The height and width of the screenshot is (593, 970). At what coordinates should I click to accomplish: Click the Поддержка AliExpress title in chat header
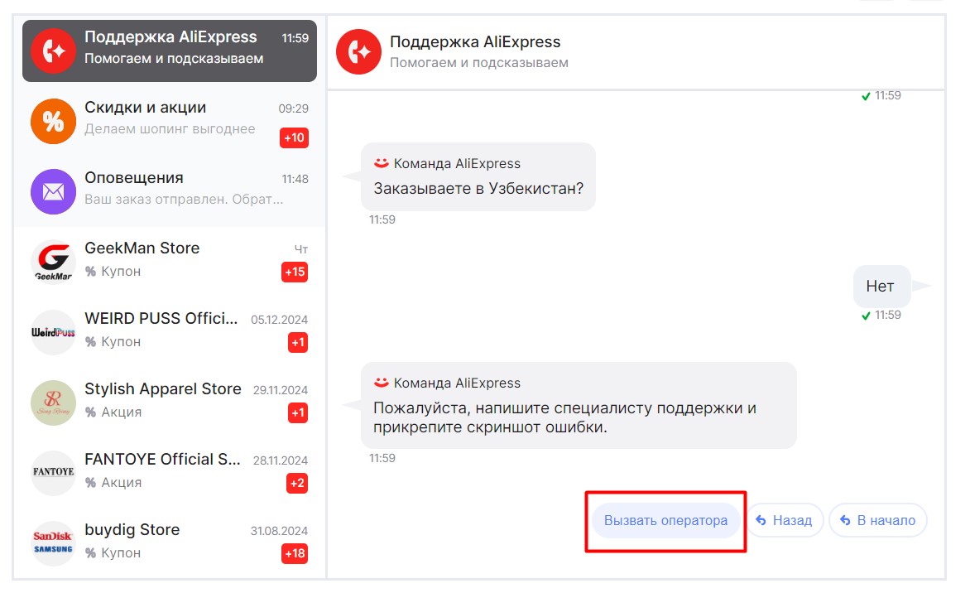(x=475, y=41)
